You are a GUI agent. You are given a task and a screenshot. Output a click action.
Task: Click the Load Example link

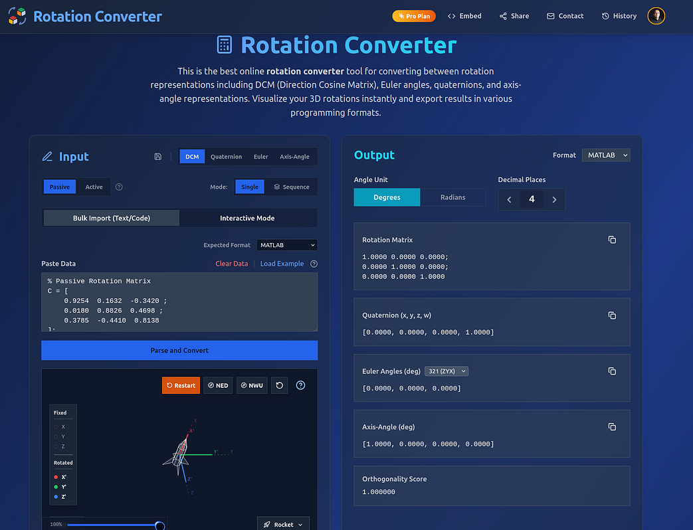coord(282,264)
